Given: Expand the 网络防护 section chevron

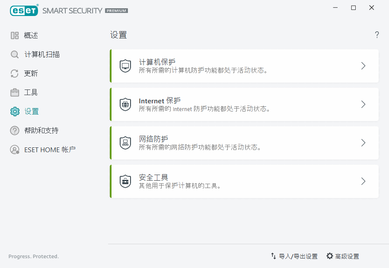Looking at the screenshot, I should tap(363, 143).
